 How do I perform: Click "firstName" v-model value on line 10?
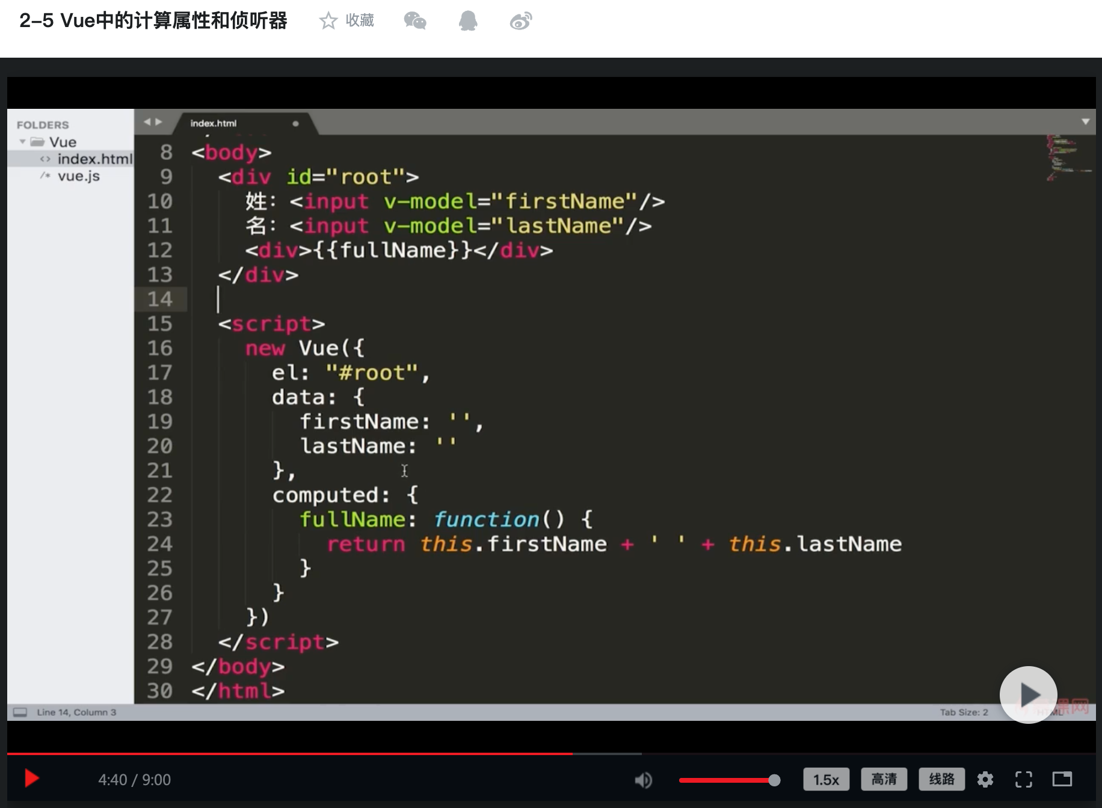(x=564, y=201)
